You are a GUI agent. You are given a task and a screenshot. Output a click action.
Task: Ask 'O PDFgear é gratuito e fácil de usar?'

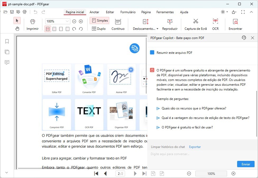(187, 127)
